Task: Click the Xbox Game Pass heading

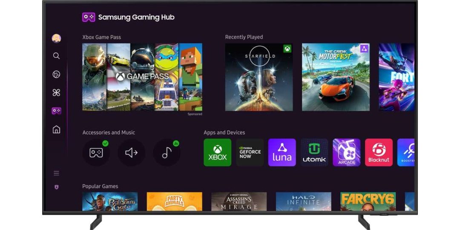Action: point(101,37)
